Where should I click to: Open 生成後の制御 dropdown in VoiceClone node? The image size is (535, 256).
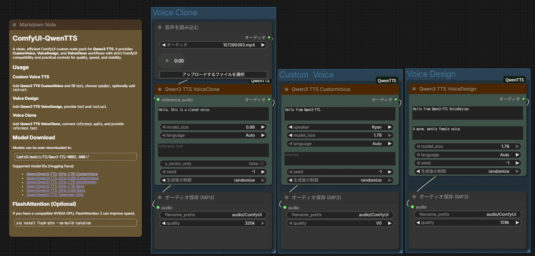[213, 180]
